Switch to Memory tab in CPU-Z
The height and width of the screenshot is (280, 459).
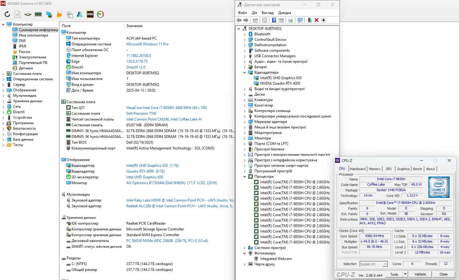374,169
